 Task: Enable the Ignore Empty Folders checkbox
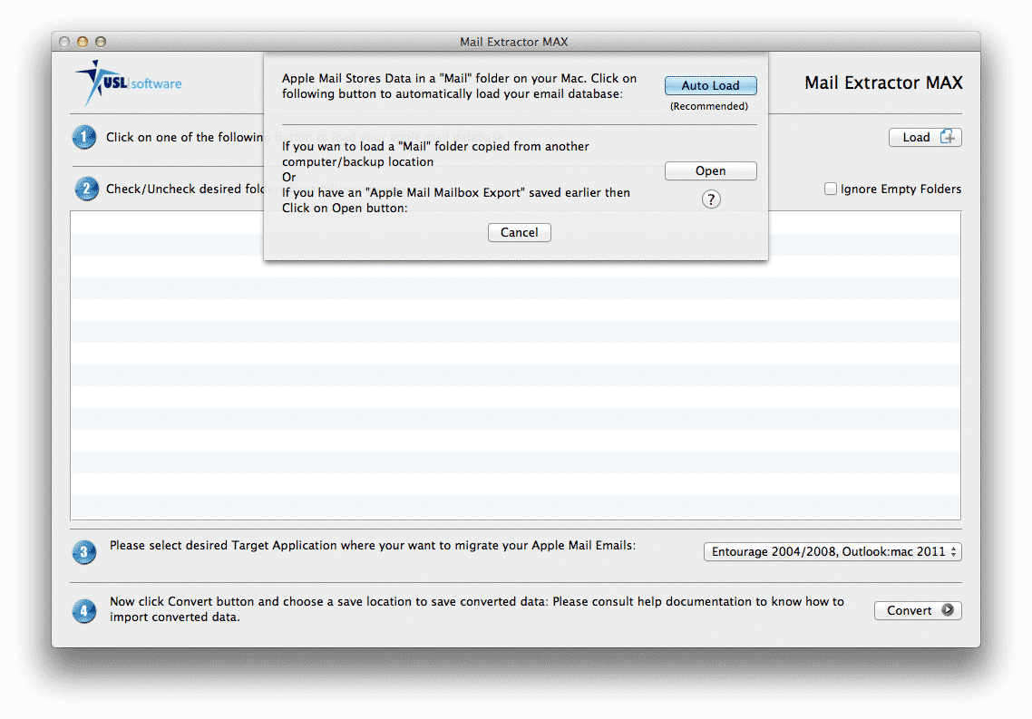pos(831,189)
